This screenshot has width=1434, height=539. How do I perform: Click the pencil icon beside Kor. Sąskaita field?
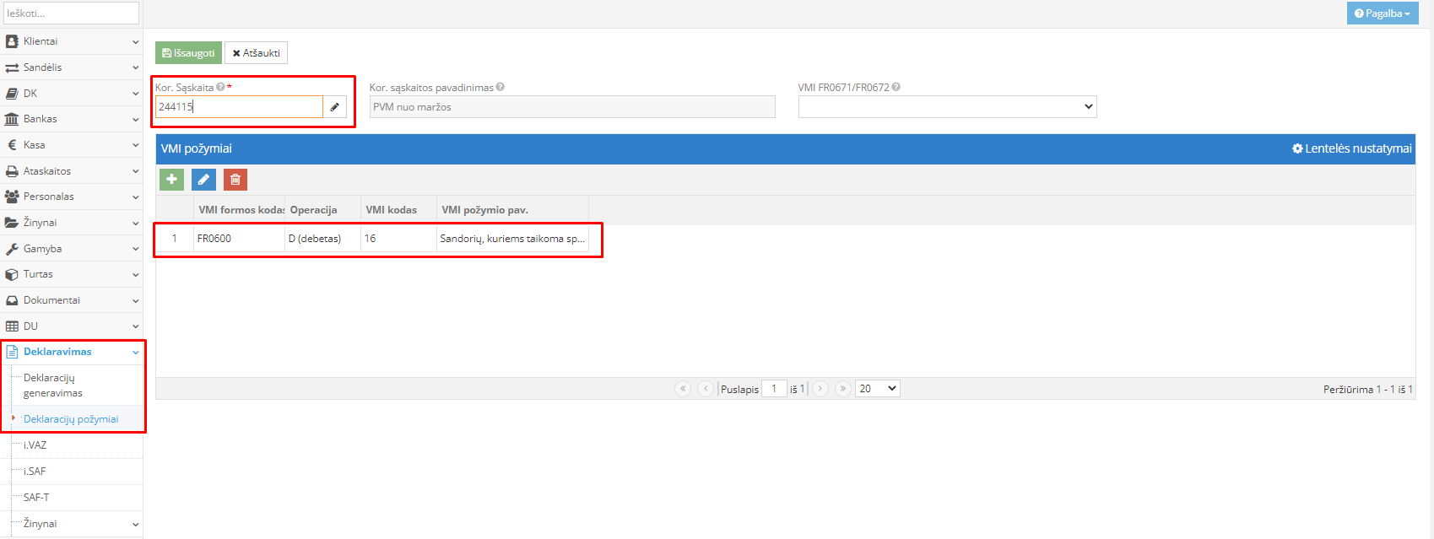335,107
